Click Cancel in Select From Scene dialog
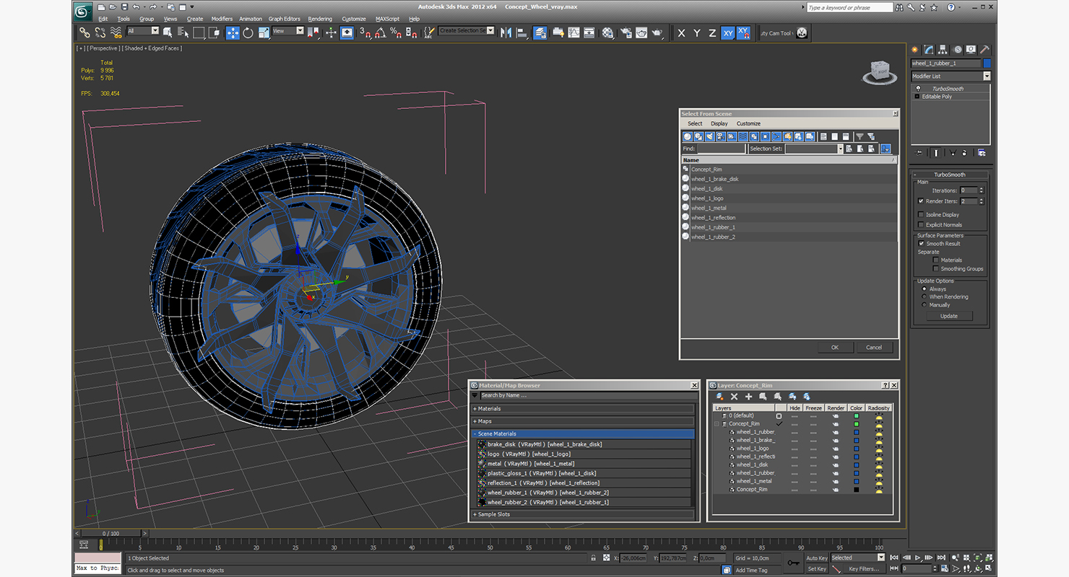Screen dimensions: 1069x577 tap(874, 347)
